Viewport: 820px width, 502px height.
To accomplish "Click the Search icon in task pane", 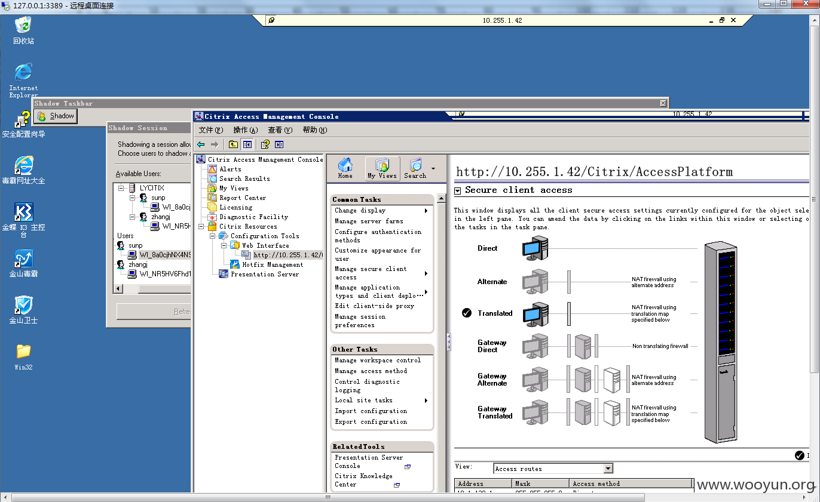I will [415, 168].
